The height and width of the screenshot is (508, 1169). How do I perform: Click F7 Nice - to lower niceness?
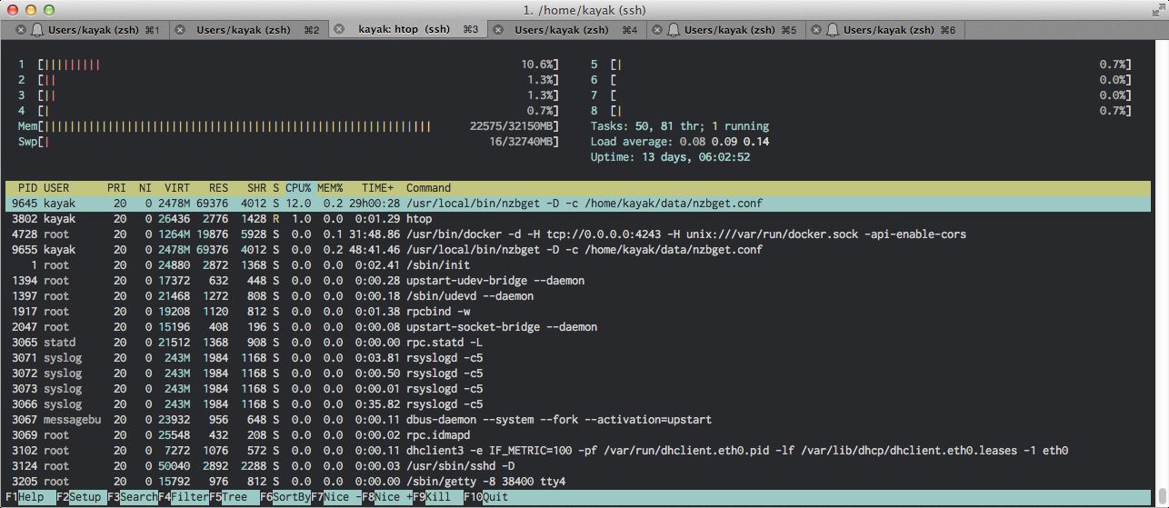pyautogui.click(x=335, y=497)
